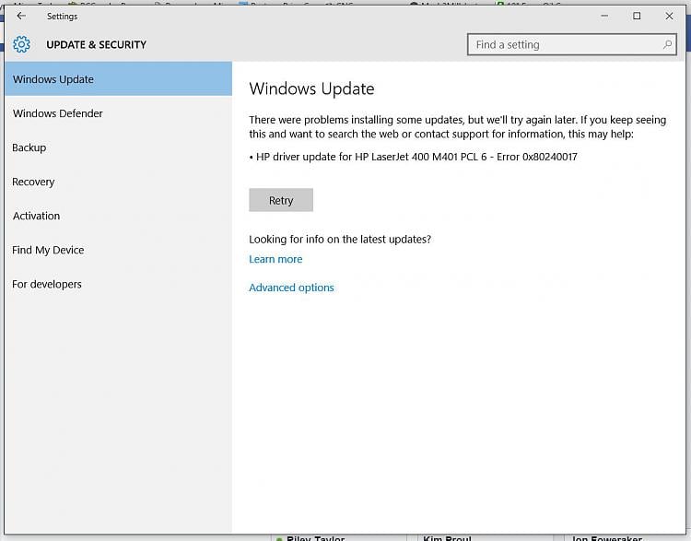
Task: Open the Backup section
Action: click(x=118, y=147)
